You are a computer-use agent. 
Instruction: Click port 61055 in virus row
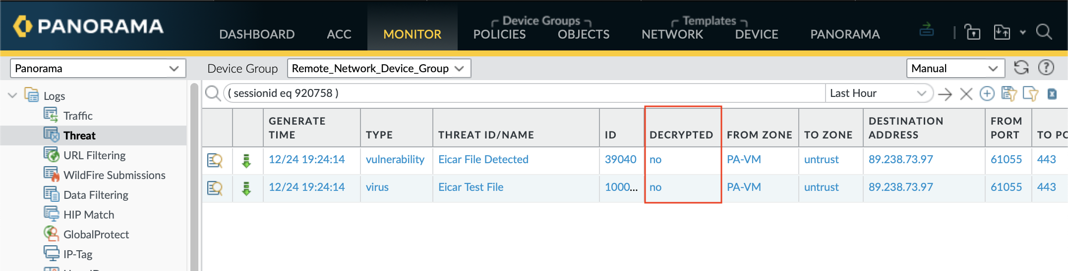click(x=1006, y=187)
